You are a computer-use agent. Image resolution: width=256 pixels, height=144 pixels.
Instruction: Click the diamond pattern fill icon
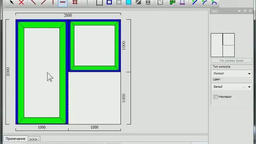[x=148, y=2]
